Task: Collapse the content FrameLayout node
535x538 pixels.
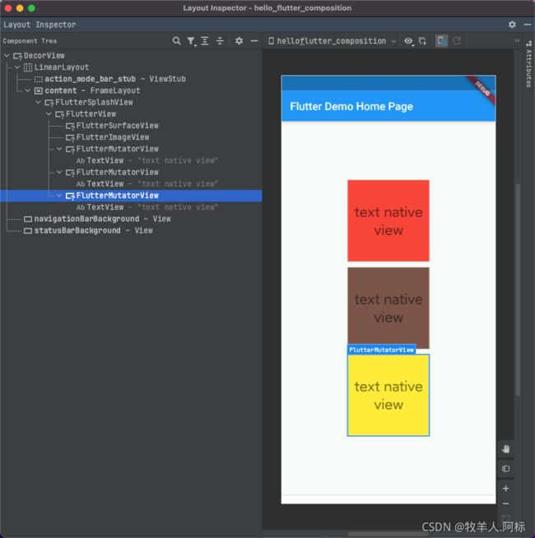Action: (28, 90)
